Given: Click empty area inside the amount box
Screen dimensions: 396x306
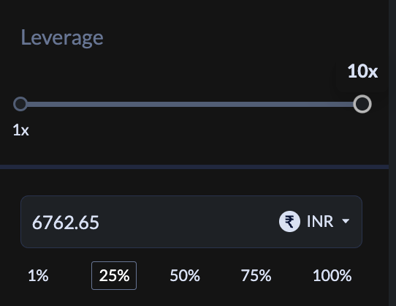Looking at the screenshot, I should coord(187,222).
